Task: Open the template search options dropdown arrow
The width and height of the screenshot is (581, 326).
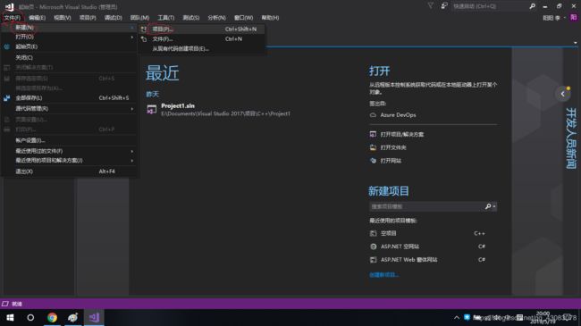Action: 494,206
